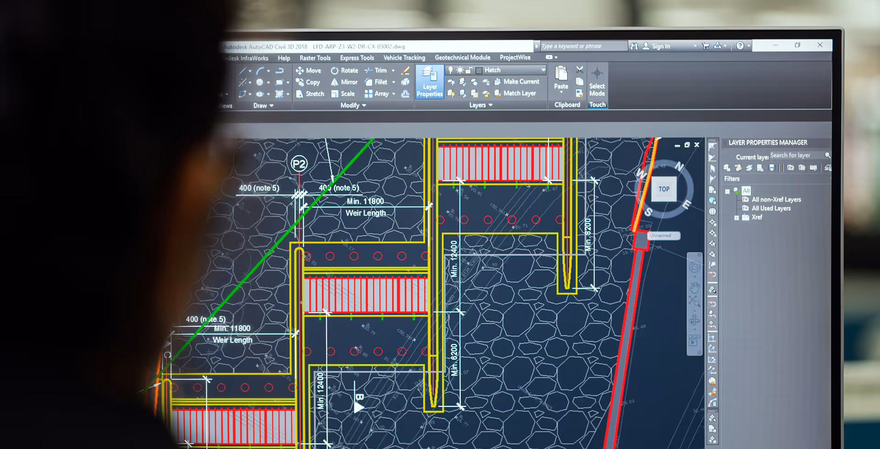The height and width of the screenshot is (449, 880).
Task: Click the Cut scissors icon
Action: pyautogui.click(x=580, y=70)
